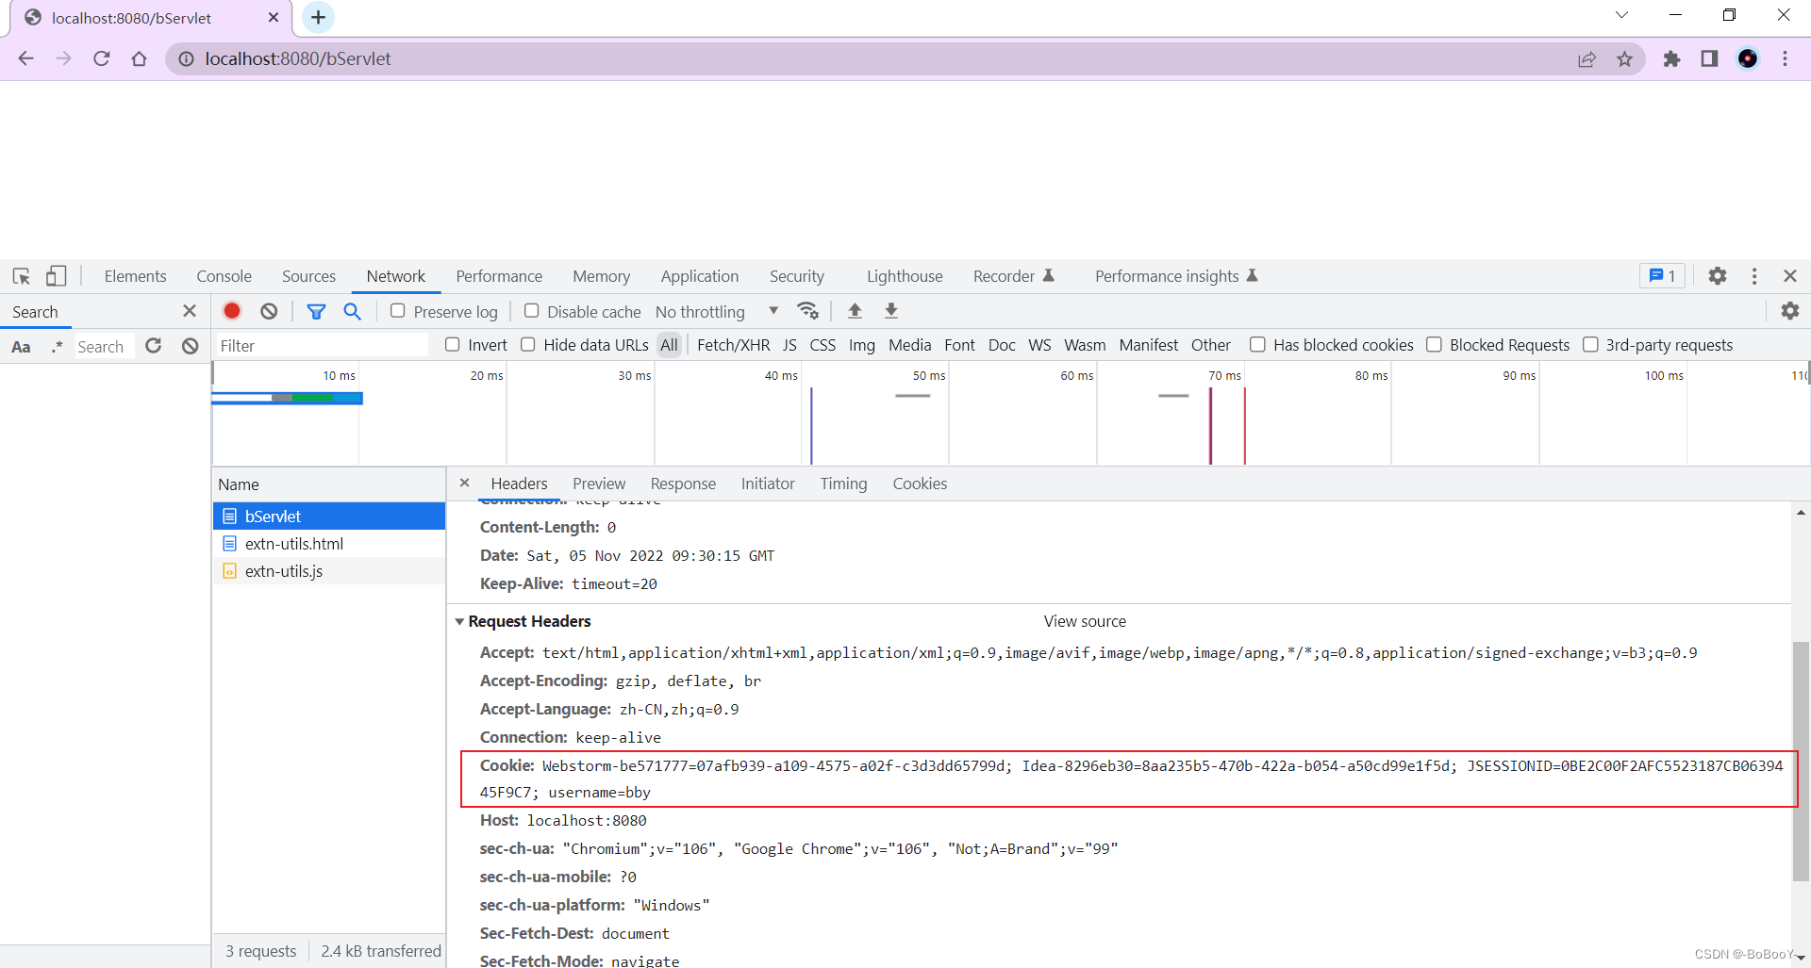Open the browser extensions puzzle icon

pos(1671,59)
